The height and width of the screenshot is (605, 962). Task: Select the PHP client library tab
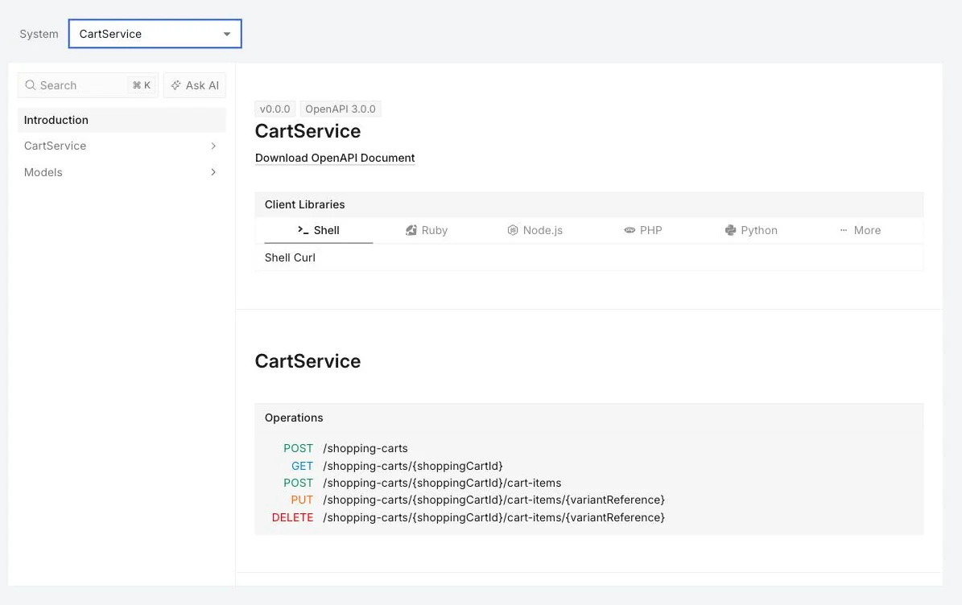[x=643, y=230]
